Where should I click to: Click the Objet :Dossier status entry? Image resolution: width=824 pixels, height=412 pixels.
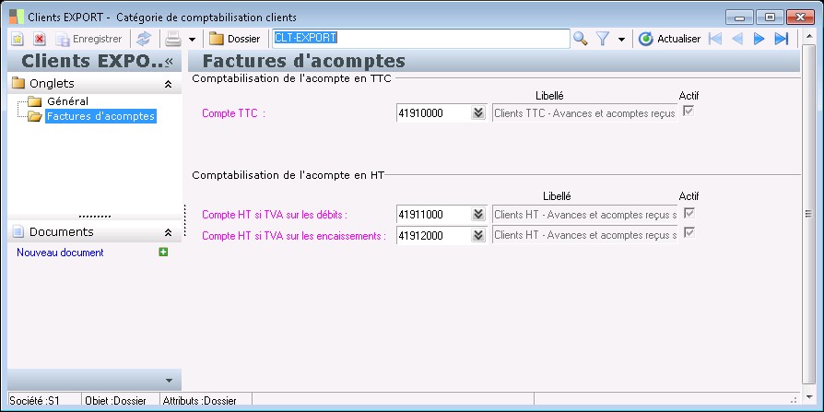click(x=115, y=401)
